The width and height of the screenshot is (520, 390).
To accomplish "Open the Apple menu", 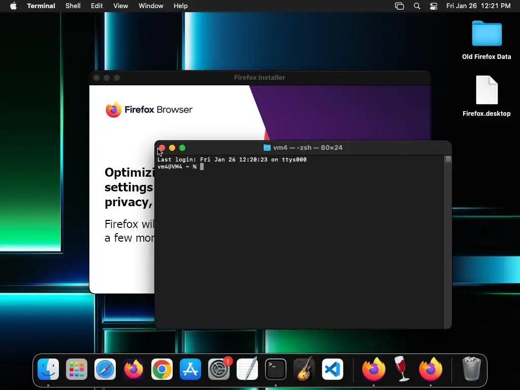I will coord(13,6).
